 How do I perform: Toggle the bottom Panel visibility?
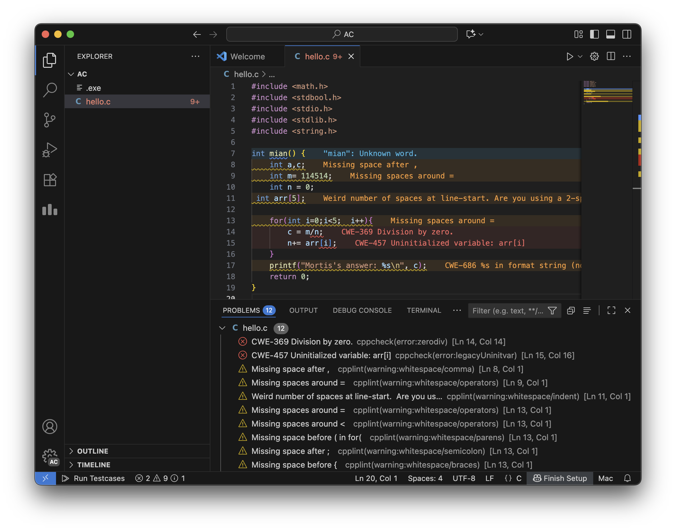[x=610, y=34]
